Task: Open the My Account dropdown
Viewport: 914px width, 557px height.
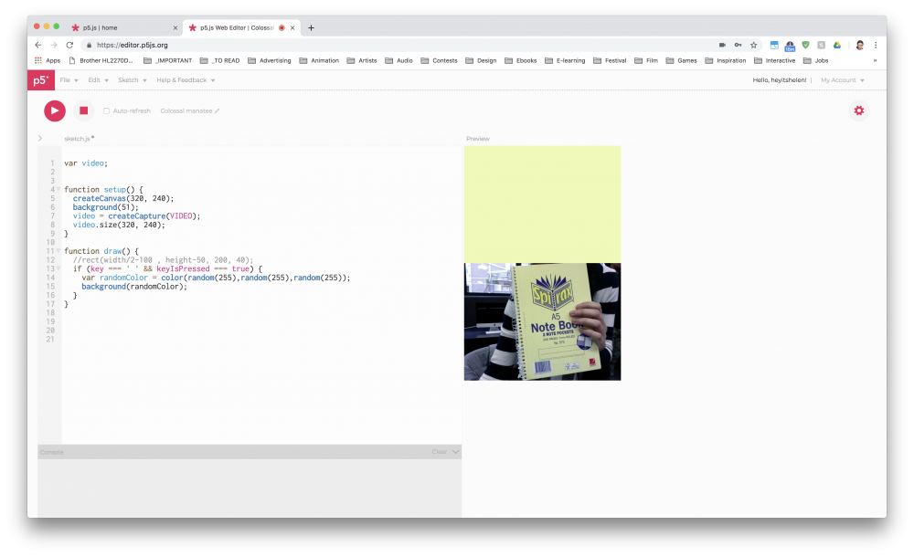Action: [x=842, y=80]
